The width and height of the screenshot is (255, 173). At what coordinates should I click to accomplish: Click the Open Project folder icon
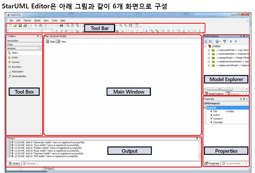point(15,26)
